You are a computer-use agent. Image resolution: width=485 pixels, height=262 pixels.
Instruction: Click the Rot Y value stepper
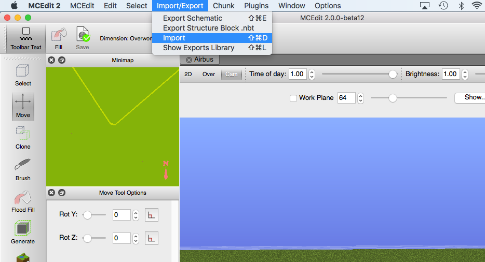(x=136, y=215)
